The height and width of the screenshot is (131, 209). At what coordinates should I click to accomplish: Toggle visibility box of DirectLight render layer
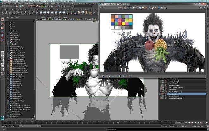point(161,92)
